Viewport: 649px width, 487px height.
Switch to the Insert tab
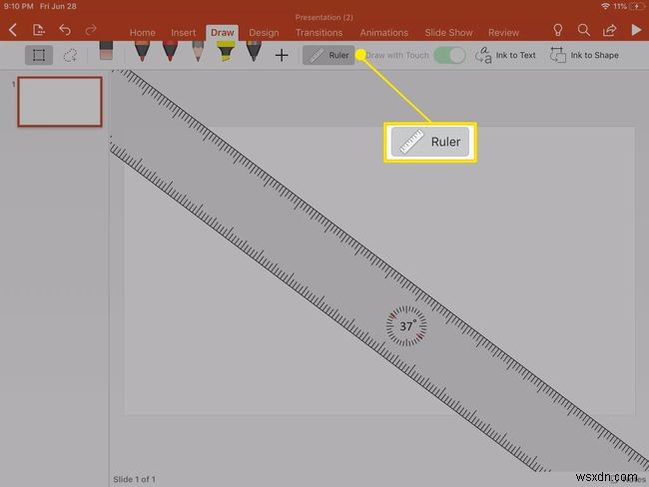(183, 33)
